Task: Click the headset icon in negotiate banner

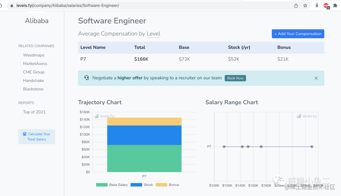Action: click(x=87, y=78)
